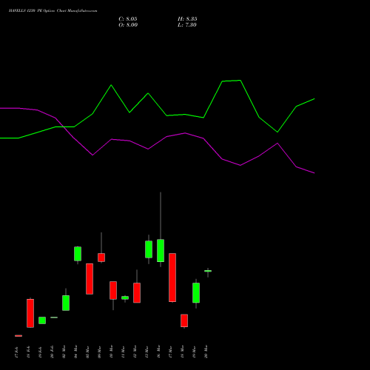Select the red candle above 05 Mar
Image resolution: width=370 pixels, height=370 pixels.
[x=90, y=279]
